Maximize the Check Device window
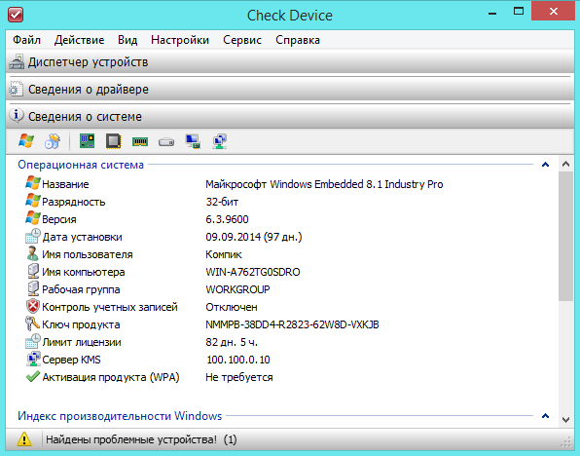 click(x=519, y=11)
